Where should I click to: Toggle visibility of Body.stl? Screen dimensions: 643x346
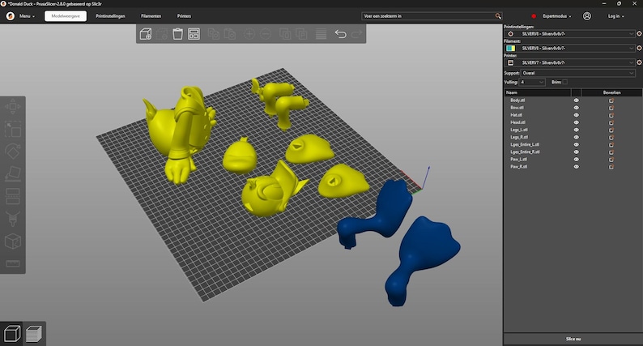tap(576, 100)
